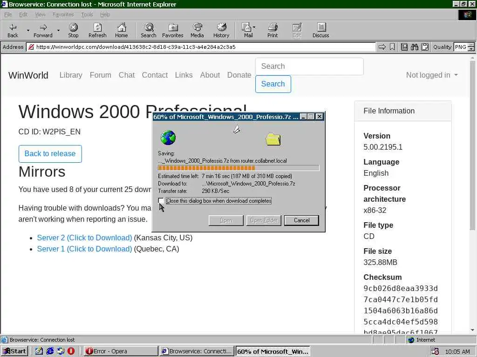Open the Chat nav link
Viewport: 477px width, 357px height.
tap(127, 75)
